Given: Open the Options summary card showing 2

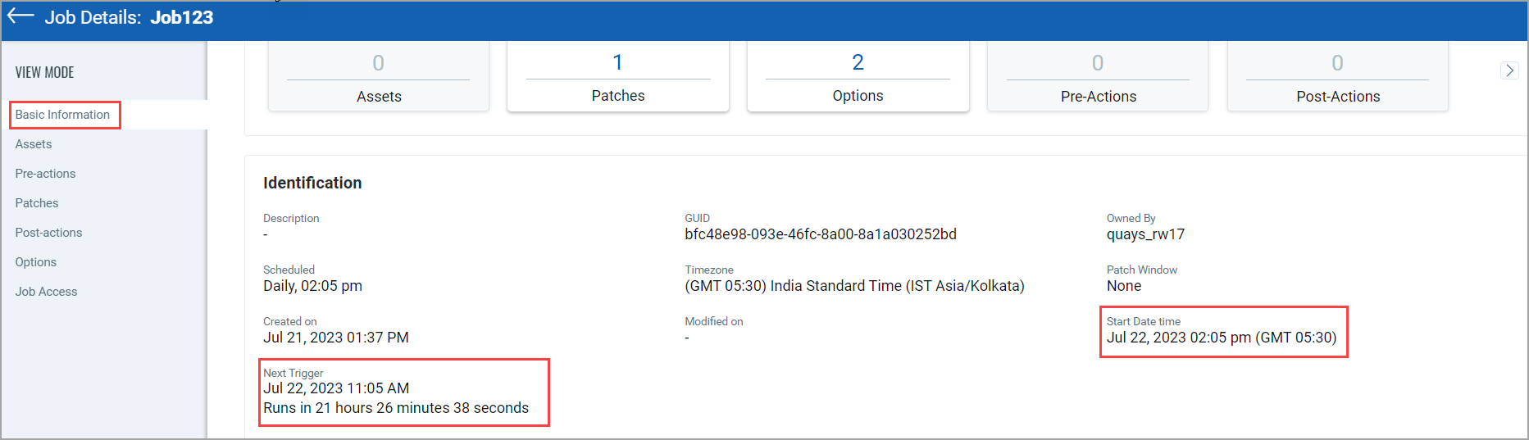Looking at the screenshot, I should [858, 76].
